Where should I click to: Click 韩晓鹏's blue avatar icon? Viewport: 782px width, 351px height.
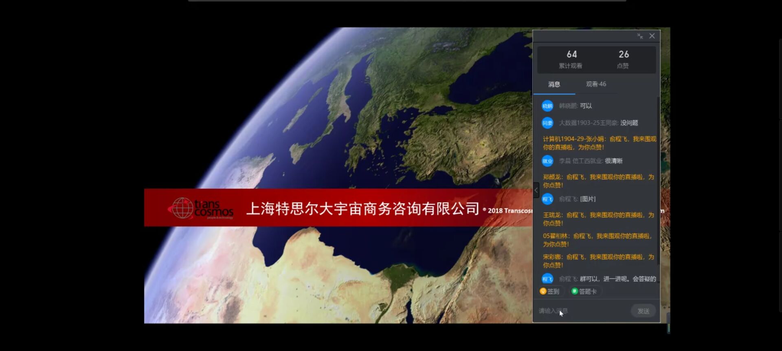point(547,106)
